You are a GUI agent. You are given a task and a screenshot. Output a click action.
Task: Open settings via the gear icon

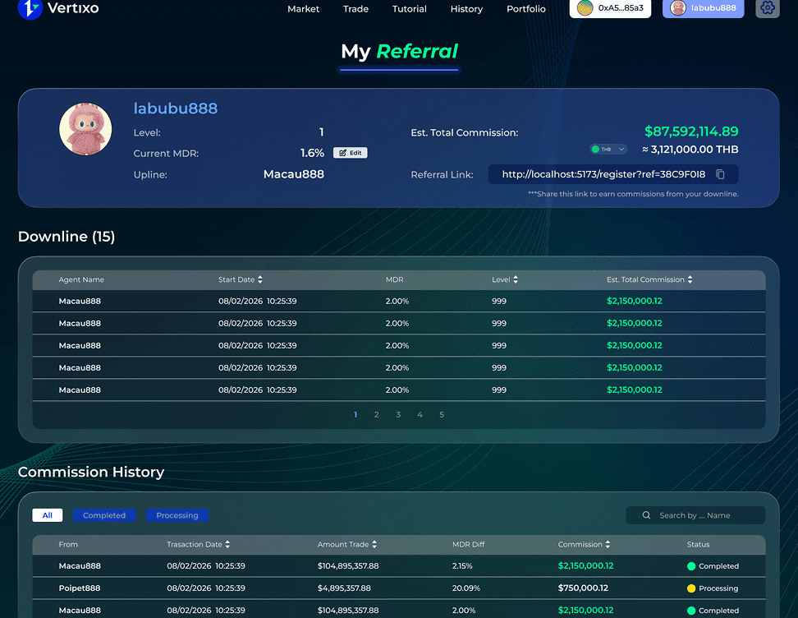[x=768, y=7]
